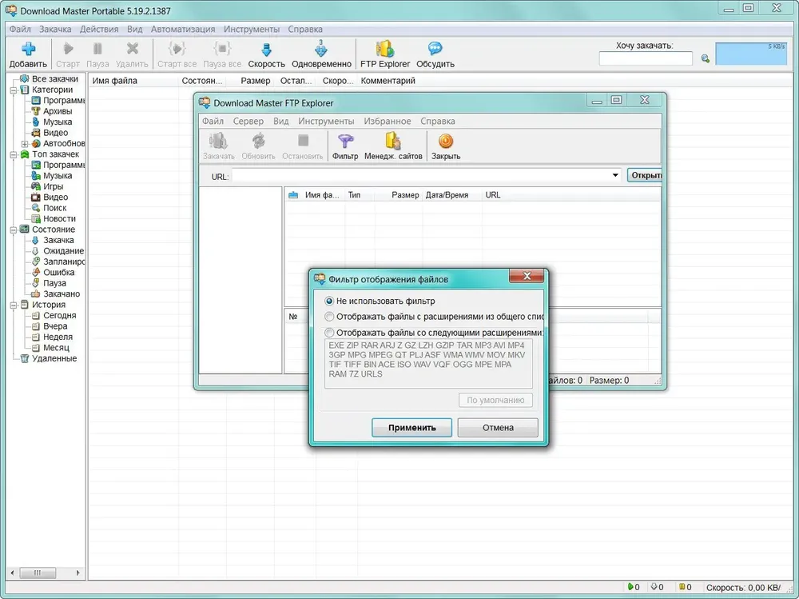Click the Хочу закачать search input field
Screen dimensions: 799x599
(x=646, y=58)
